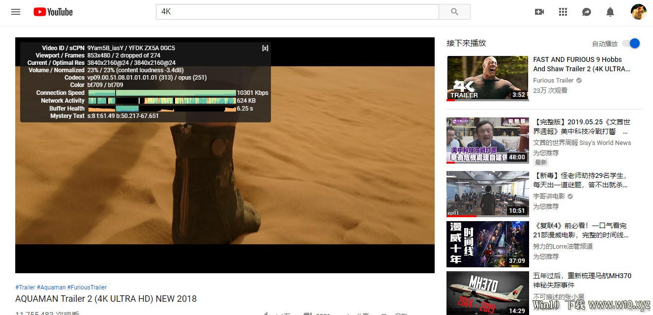Click the video player to pause
The image size is (653, 315).
click(x=225, y=187)
